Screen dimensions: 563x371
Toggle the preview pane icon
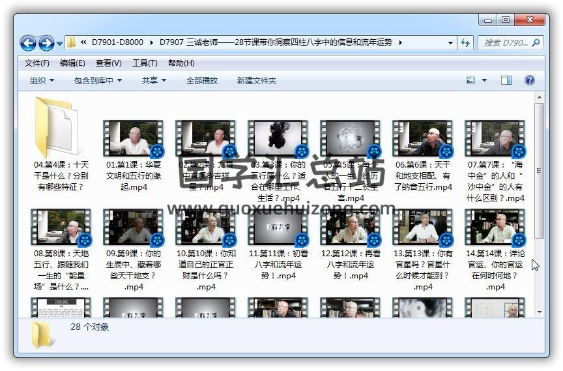pos(506,80)
